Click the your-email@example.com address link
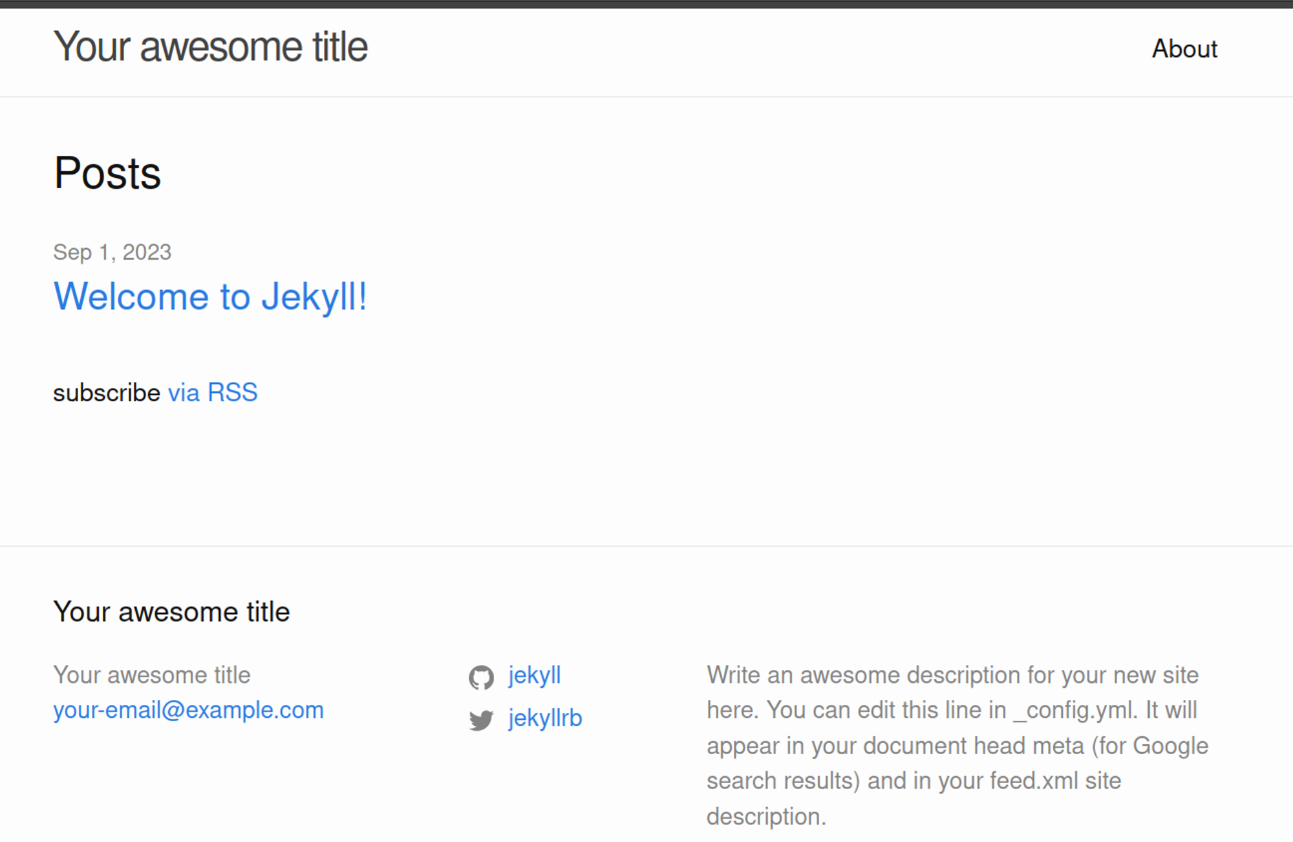 coord(188,710)
